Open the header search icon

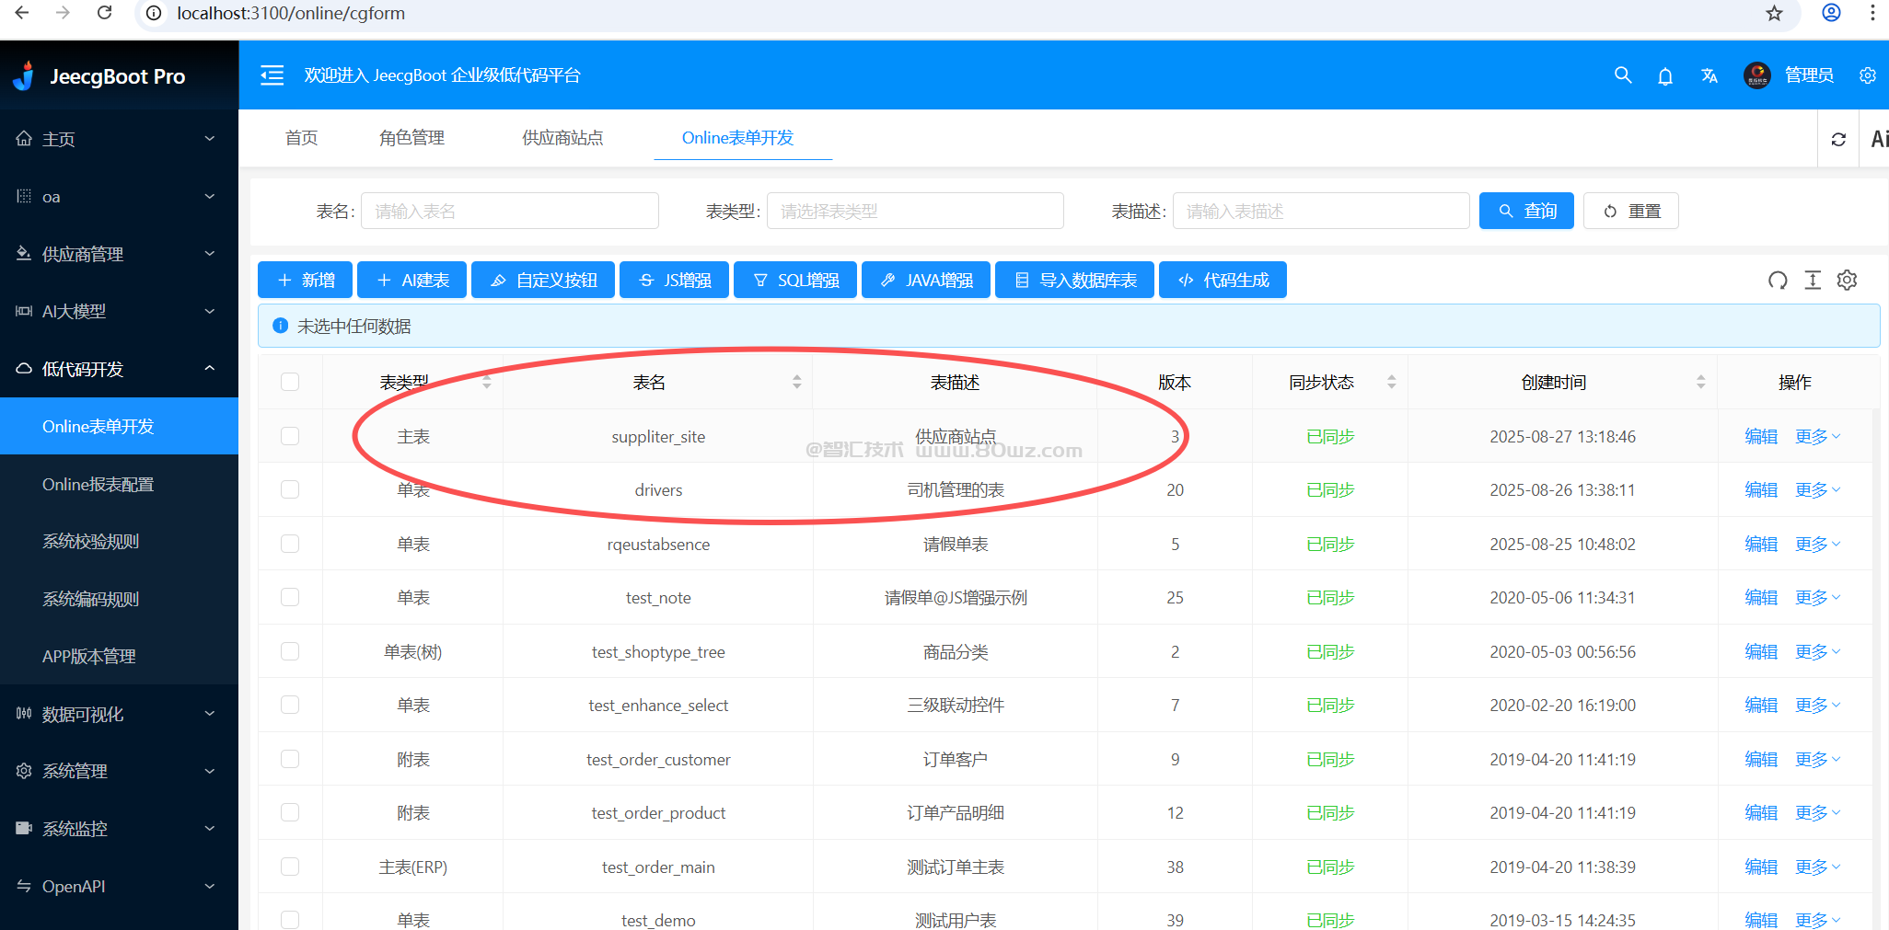(1623, 75)
